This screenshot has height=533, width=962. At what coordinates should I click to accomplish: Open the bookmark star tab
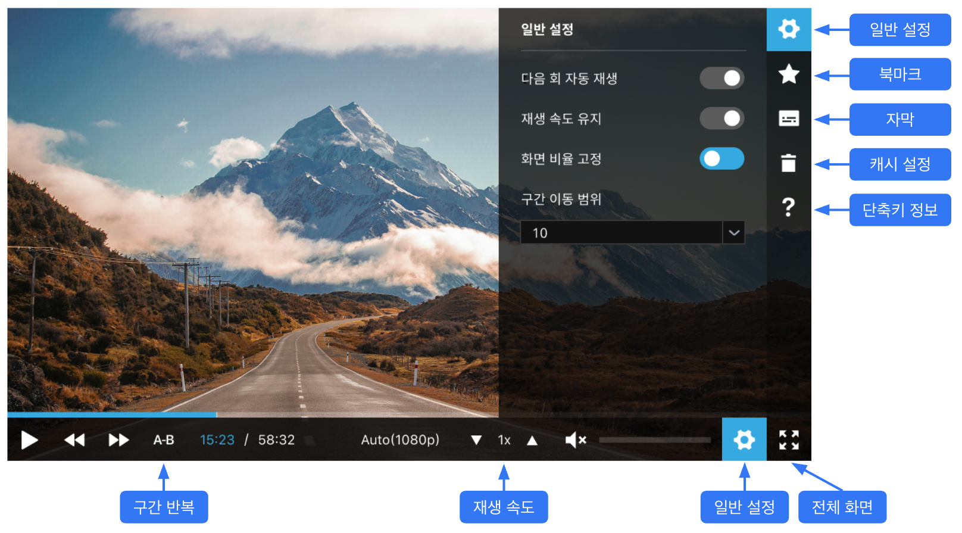point(789,74)
